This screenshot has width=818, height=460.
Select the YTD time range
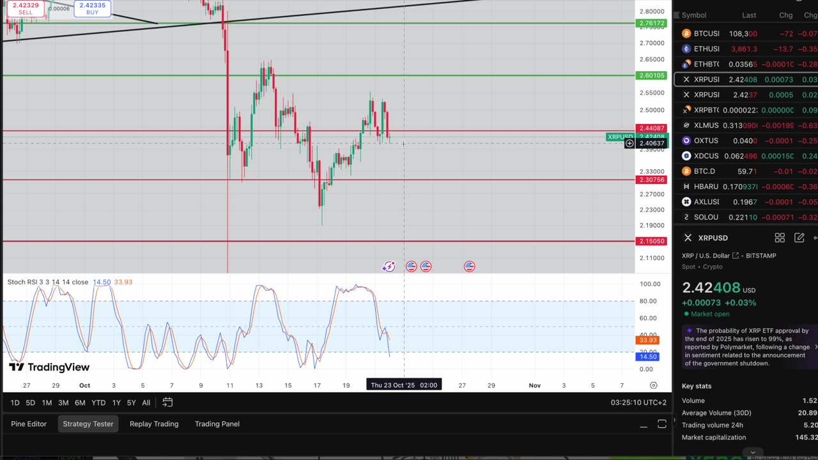[98, 402]
